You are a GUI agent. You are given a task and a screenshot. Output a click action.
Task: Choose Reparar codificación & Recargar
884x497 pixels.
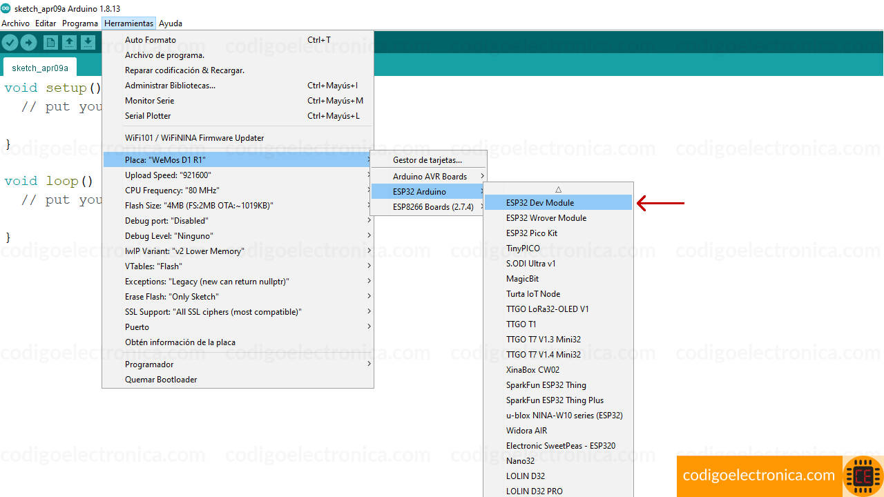click(238, 70)
